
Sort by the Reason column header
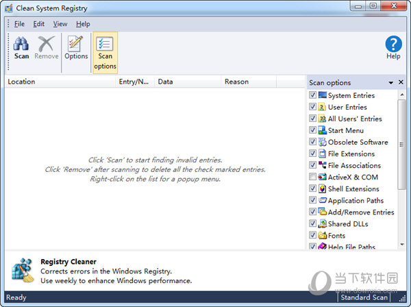[249, 82]
